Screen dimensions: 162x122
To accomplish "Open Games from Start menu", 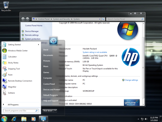I will [46, 72].
